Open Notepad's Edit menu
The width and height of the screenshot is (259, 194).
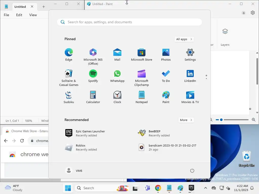coord(19,15)
